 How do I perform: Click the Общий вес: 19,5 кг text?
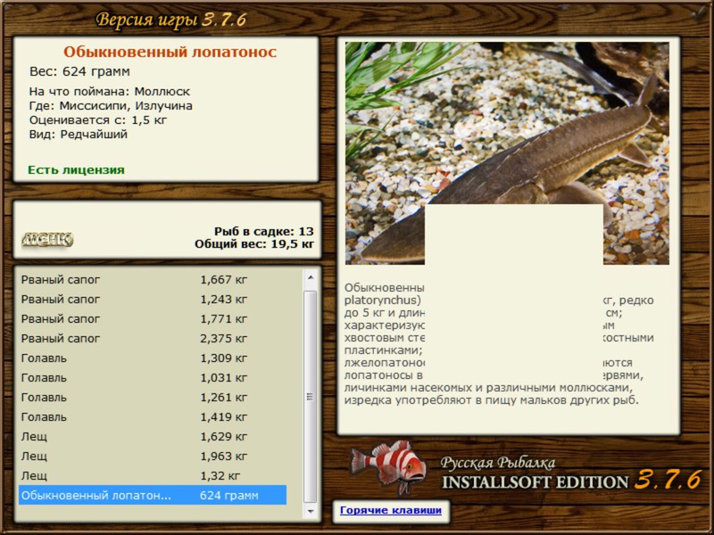(x=254, y=243)
